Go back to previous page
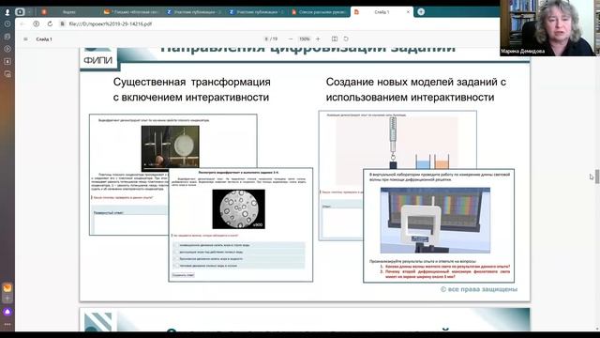 pos(22,23)
